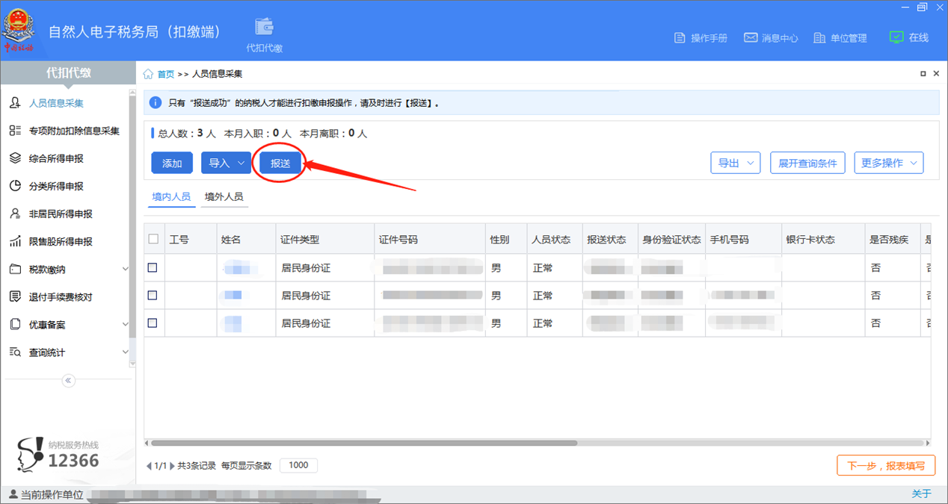
Task: Click the home icon in breadcrumb
Action: coord(148,74)
